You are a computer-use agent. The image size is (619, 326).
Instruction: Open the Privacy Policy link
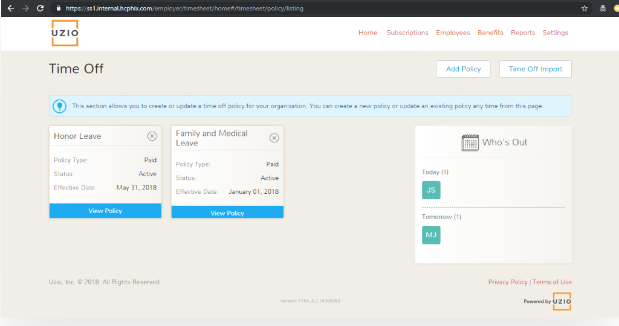(x=508, y=282)
